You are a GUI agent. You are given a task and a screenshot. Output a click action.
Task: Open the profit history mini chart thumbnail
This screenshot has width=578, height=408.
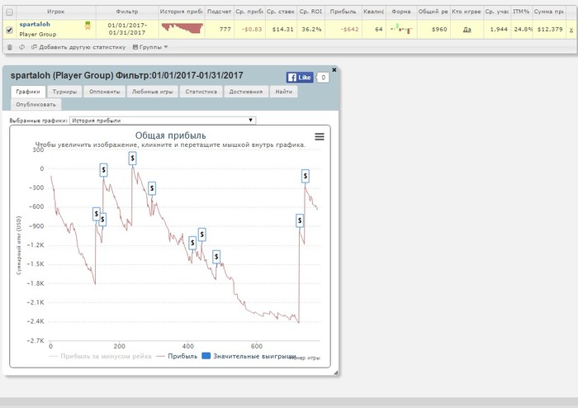coord(182,29)
